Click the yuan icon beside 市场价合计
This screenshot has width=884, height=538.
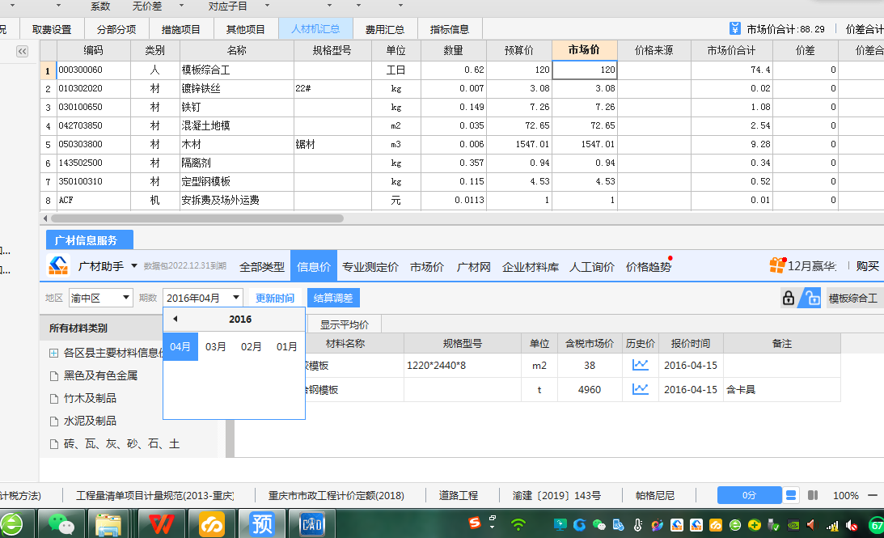(x=734, y=28)
